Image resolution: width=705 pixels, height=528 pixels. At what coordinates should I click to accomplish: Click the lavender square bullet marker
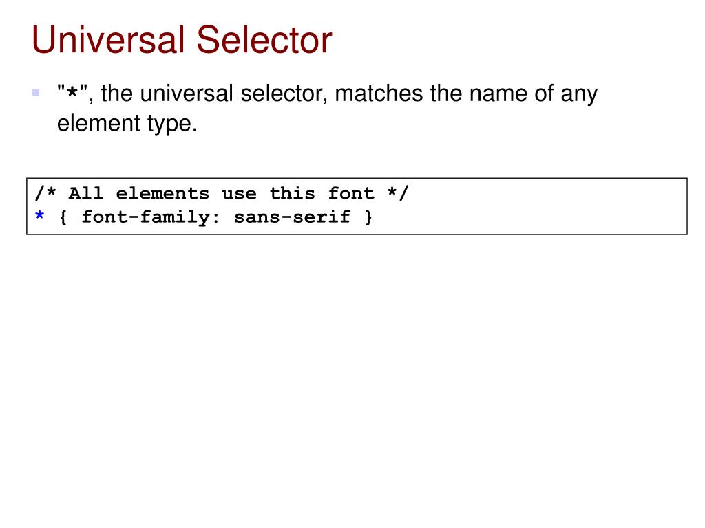tap(36, 93)
